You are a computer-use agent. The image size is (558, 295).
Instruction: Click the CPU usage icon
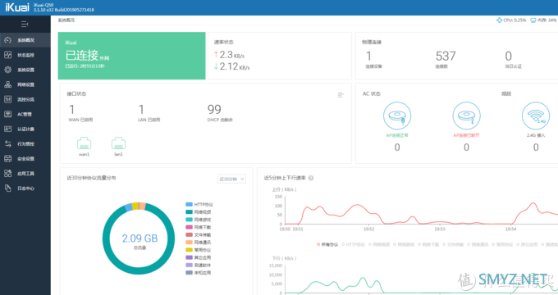[x=499, y=20]
